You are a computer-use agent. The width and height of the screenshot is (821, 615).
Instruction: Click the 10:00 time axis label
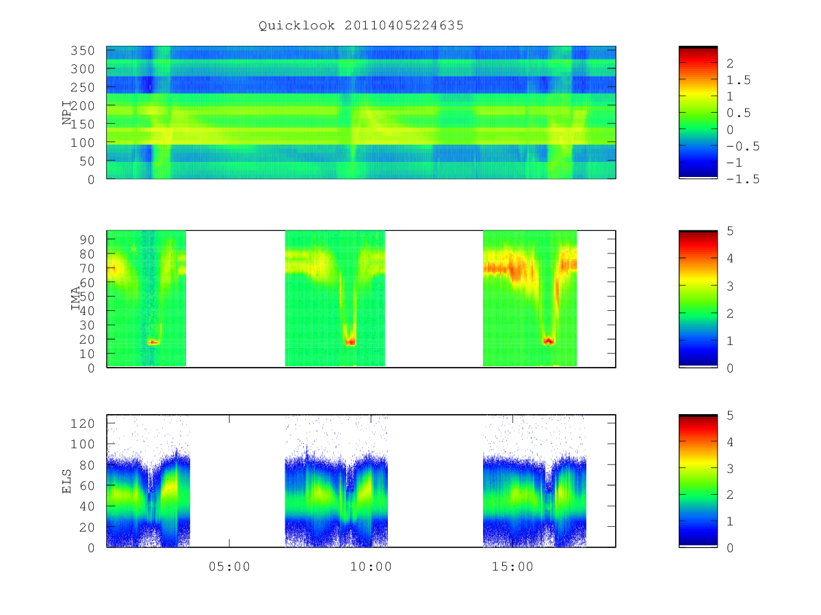pos(371,566)
